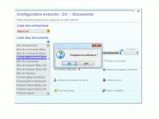This screenshot has width=159, height=119.
Task: Select plain 'Facture Caisse' row
Action: [x=31, y=93]
